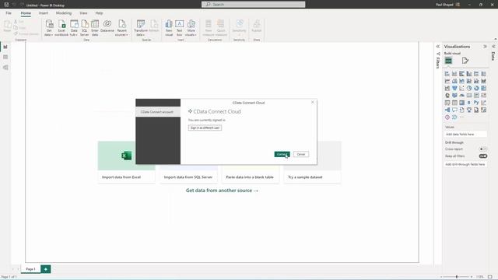Select the Format visual icon
Viewport: 498px width, 280px height.
[x=465, y=61]
